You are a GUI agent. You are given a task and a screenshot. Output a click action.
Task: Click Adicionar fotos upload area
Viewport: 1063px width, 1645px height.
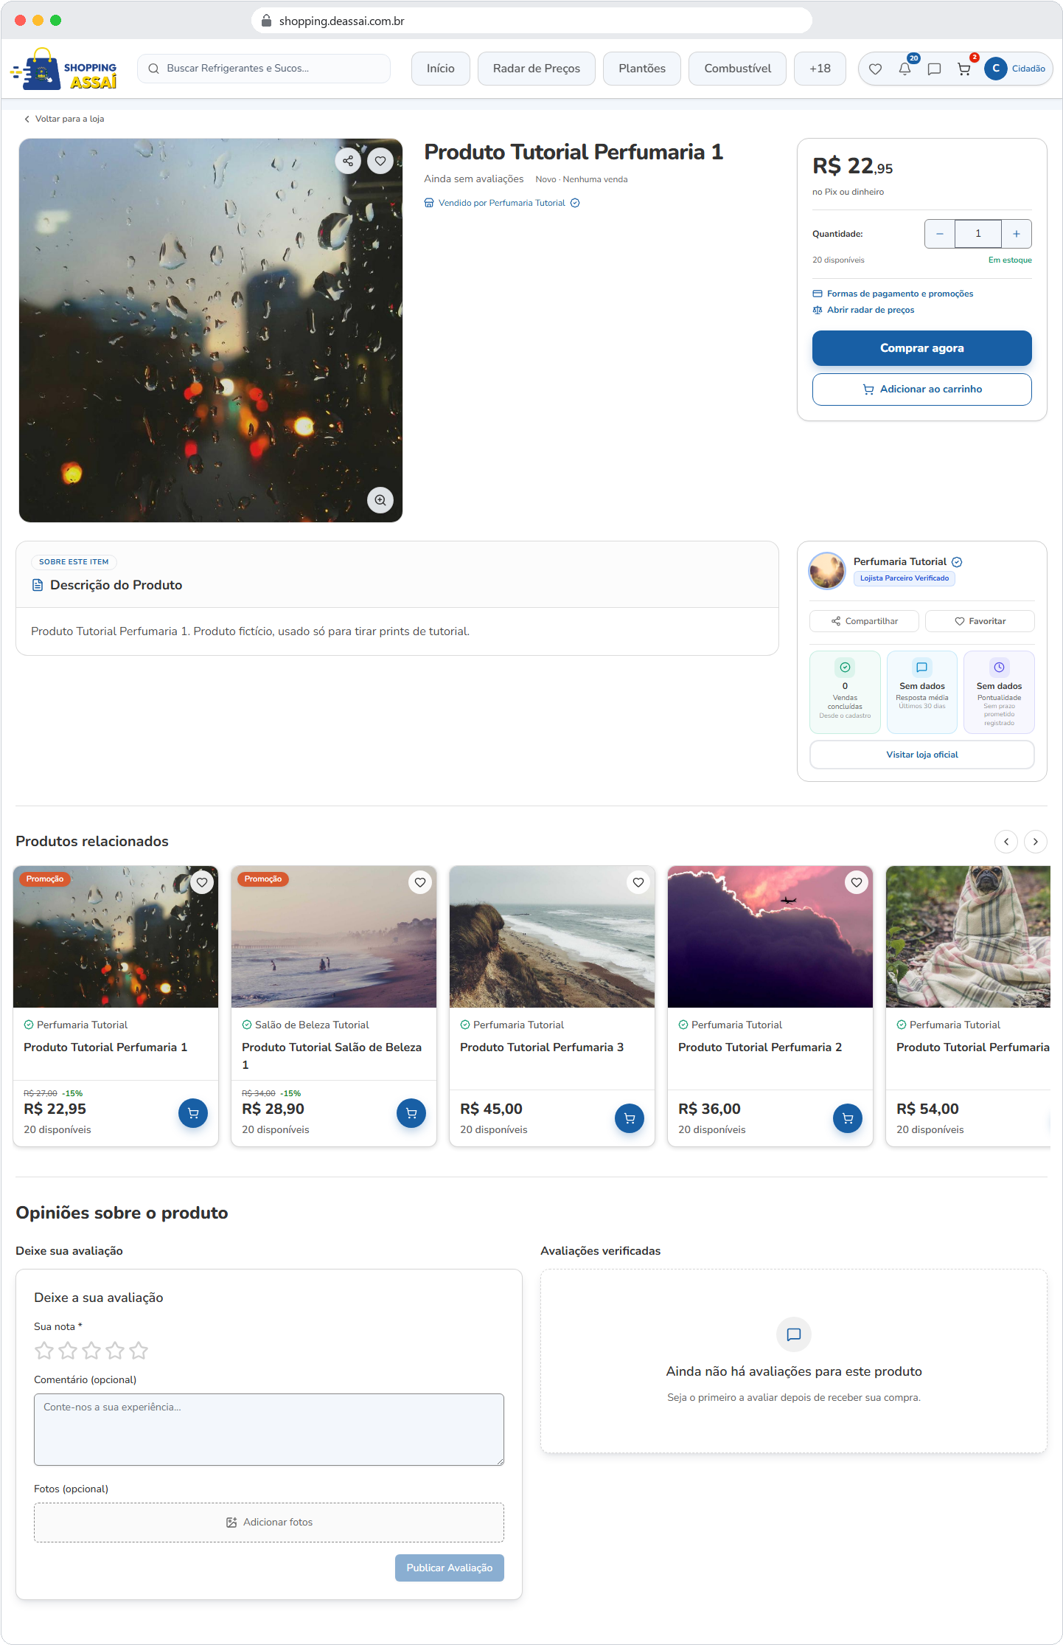click(x=269, y=1523)
